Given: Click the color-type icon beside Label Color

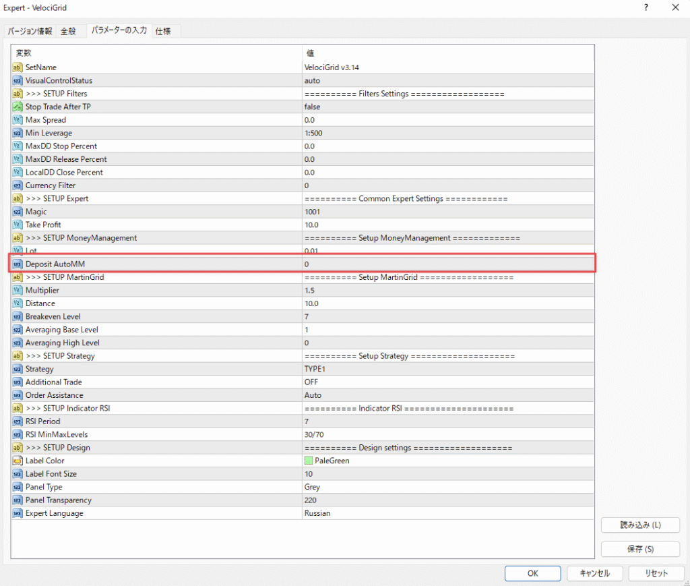Looking at the screenshot, I should click(x=17, y=461).
